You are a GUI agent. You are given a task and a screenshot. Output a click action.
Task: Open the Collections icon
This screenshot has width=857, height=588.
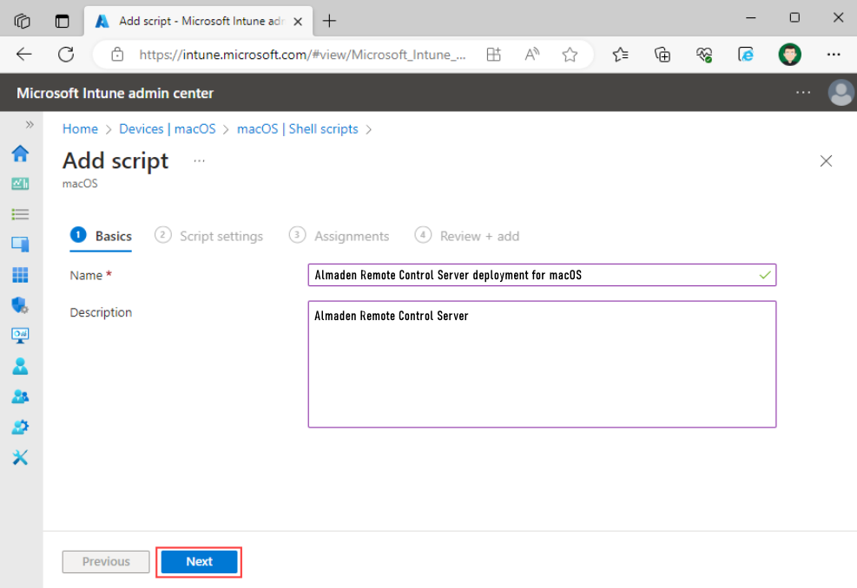click(x=662, y=54)
